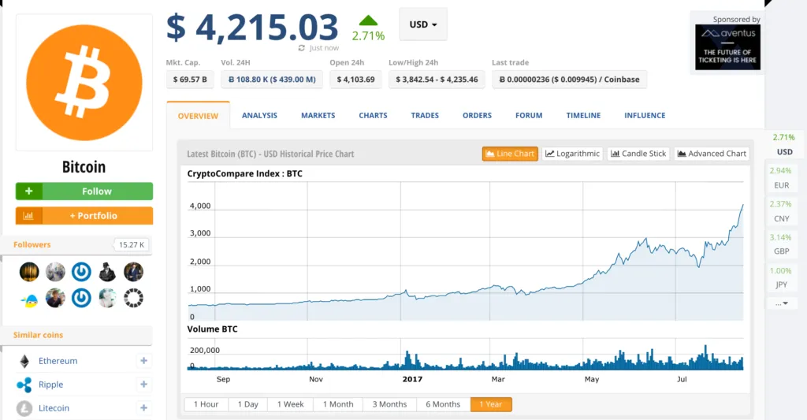The height and width of the screenshot is (420, 807).
Task: Set chart range to 1 Month
Action: click(x=338, y=404)
